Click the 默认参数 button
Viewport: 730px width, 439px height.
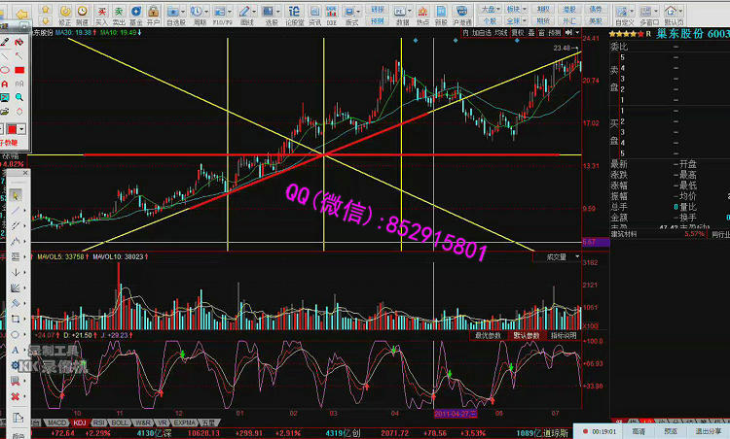coord(529,335)
